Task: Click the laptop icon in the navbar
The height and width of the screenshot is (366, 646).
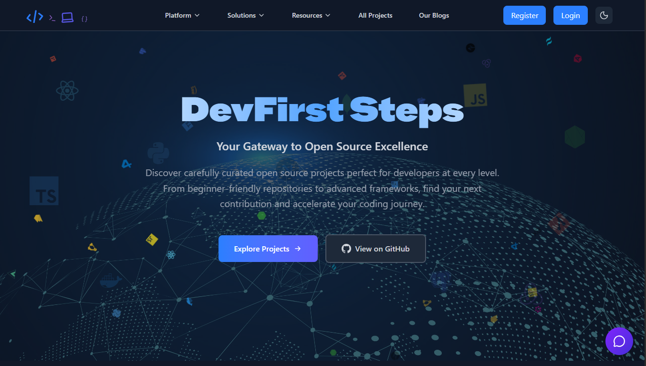Action: 67,17
